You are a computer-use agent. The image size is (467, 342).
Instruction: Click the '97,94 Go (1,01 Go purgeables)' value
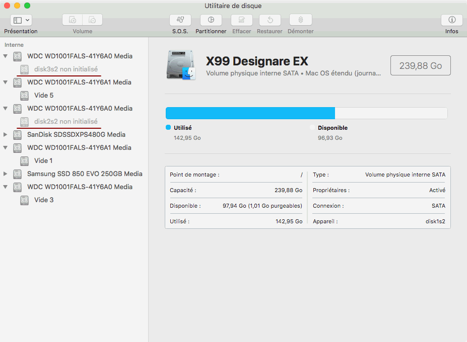pyautogui.click(x=262, y=206)
